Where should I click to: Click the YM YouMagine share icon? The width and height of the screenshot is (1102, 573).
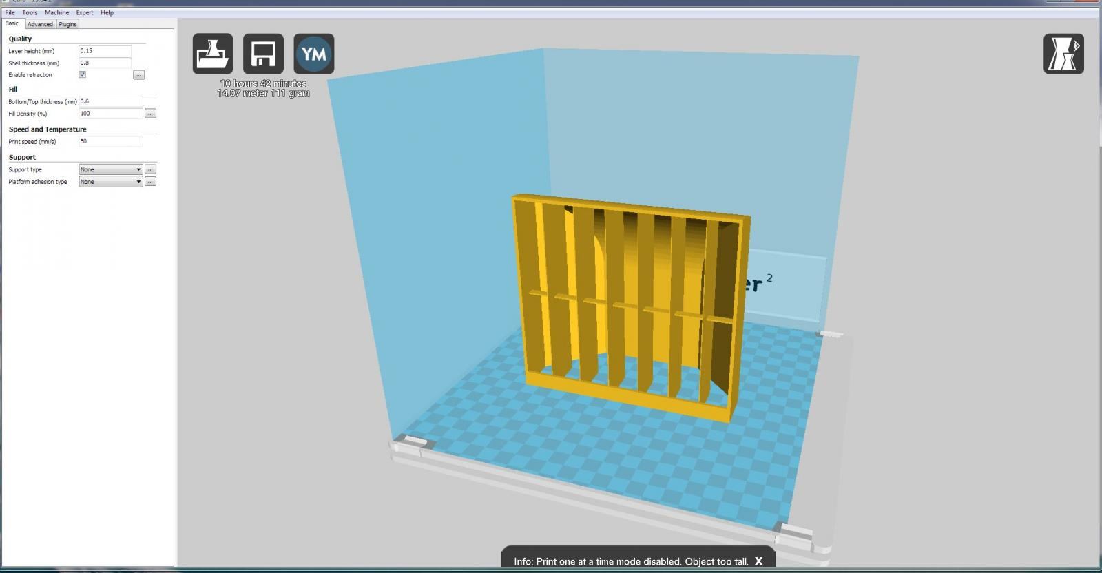[x=314, y=54]
